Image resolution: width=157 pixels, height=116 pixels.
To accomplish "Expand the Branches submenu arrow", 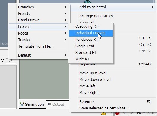I will click(66, 7).
